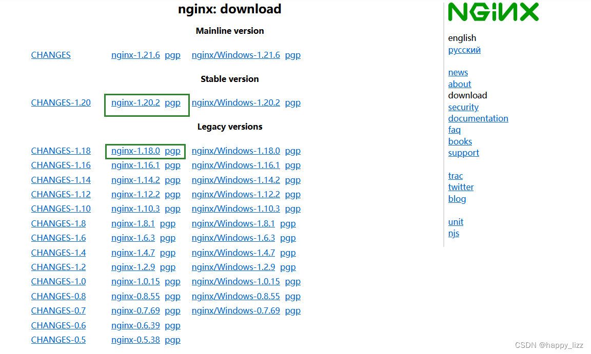Download nginx-1.21.6 source
Viewport: 591px width, 354px height.
pyautogui.click(x=135, y=55)
